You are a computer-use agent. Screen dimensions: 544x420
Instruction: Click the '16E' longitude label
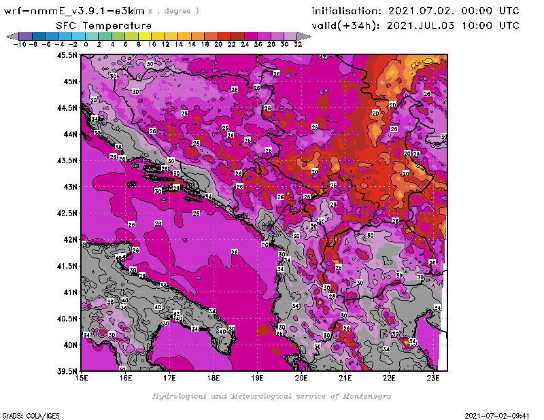(x=126, y=378)
